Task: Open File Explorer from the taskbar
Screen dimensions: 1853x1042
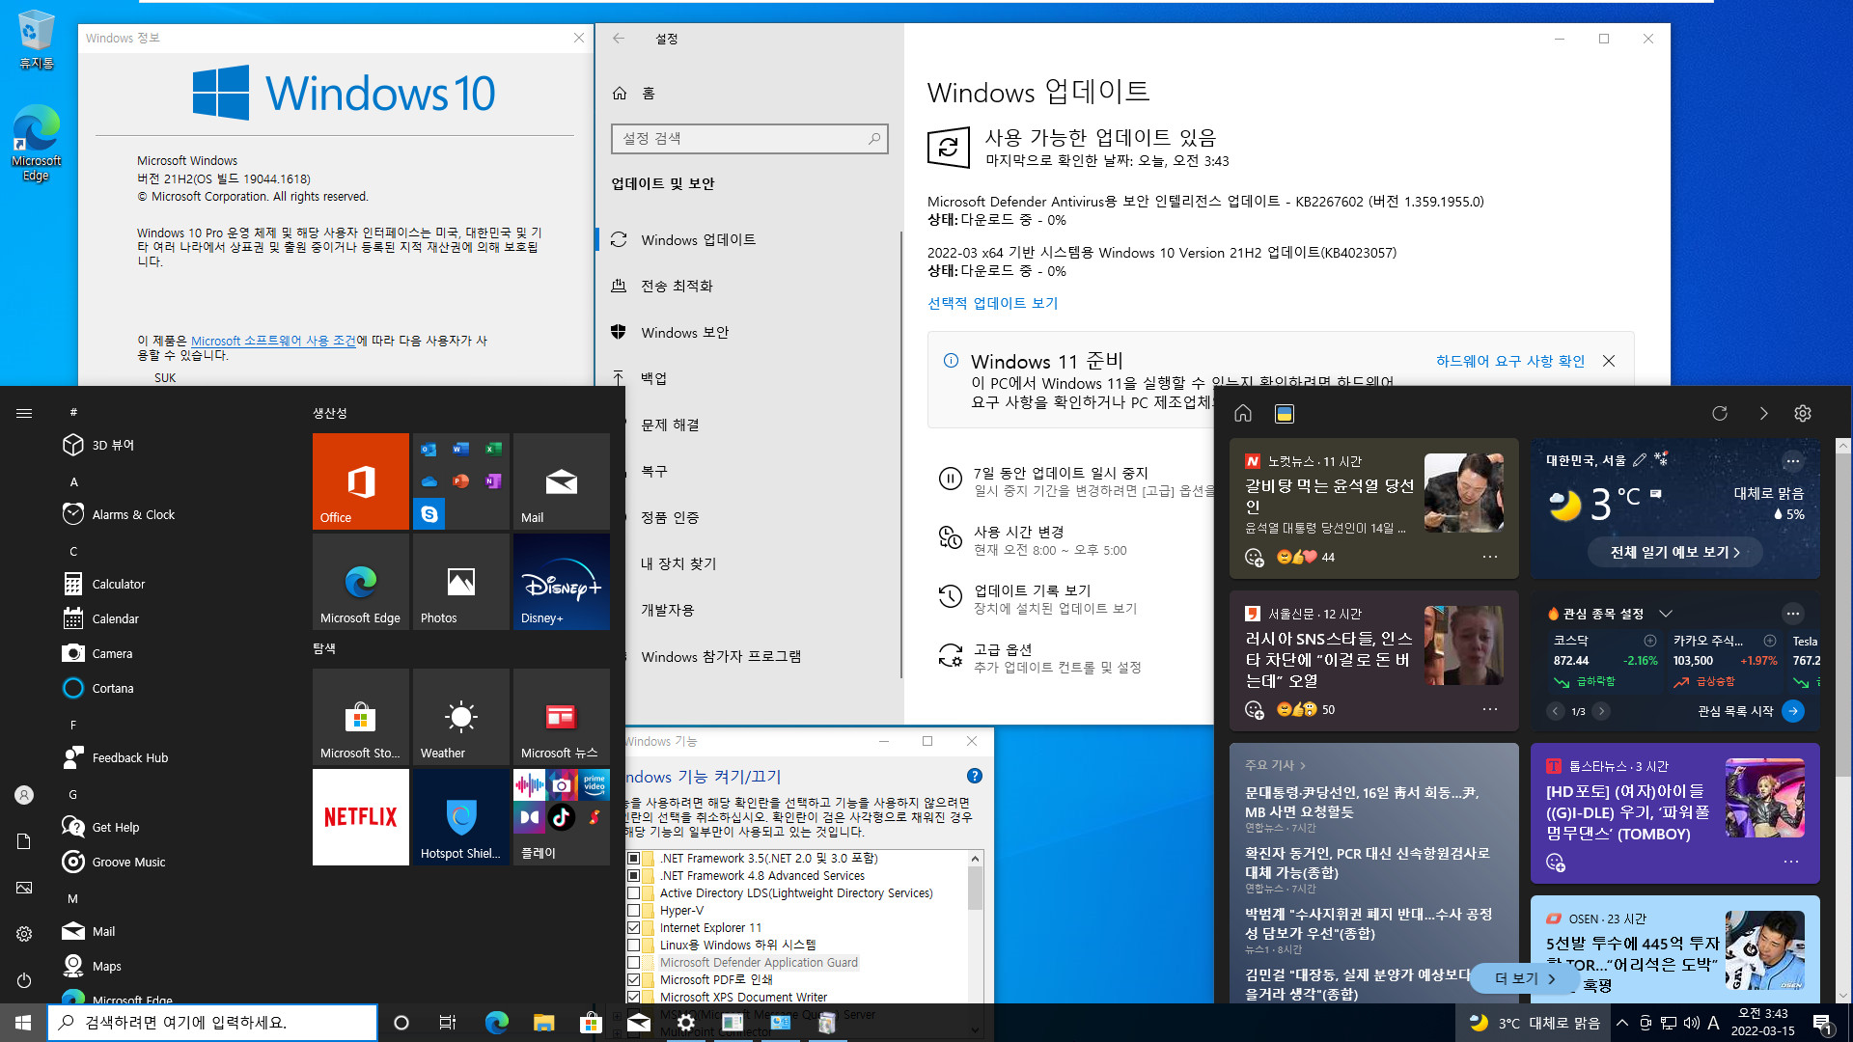Action: coord(544,1023)
